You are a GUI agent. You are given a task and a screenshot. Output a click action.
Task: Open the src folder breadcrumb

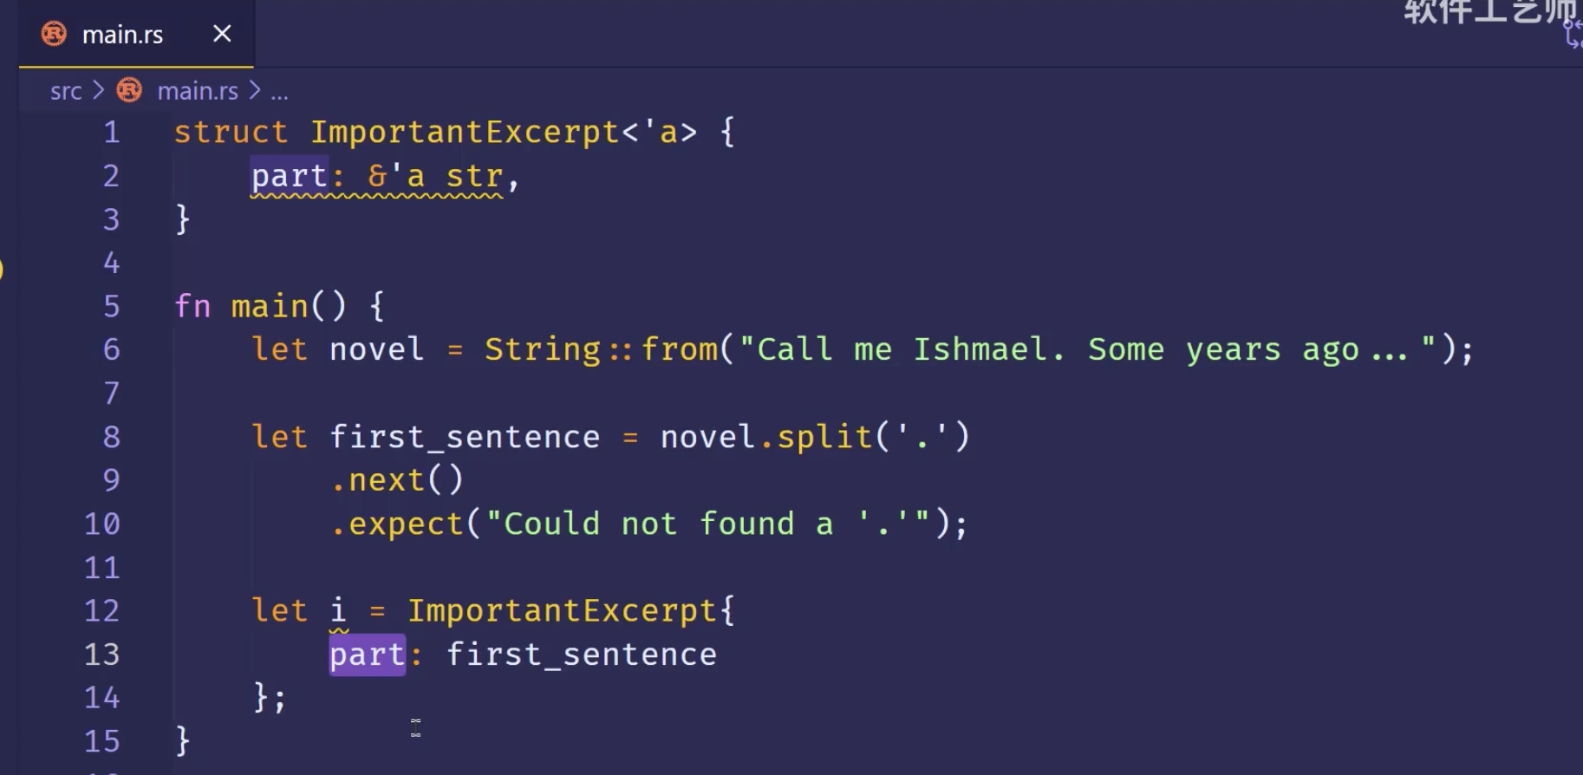coord(66,91)
